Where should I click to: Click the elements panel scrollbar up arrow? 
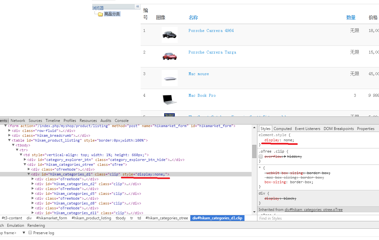pos(254,127)
